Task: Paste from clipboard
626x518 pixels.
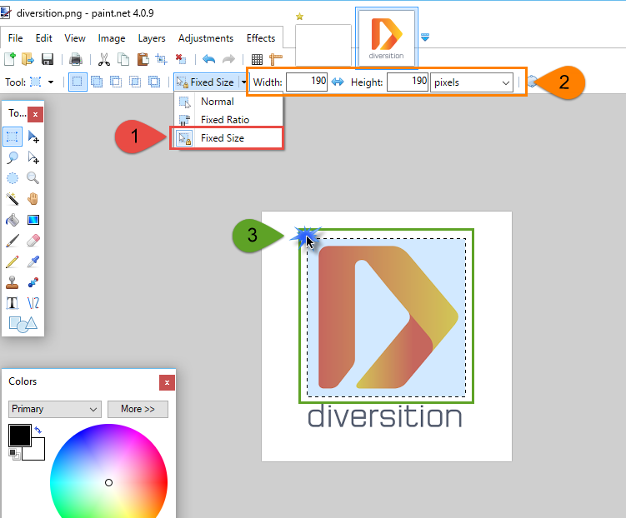Action: (x=143, y=59)
